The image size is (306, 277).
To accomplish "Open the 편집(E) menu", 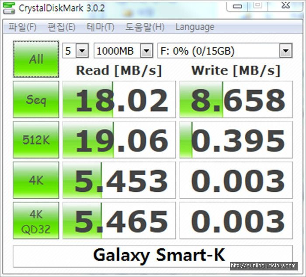I will point(62,27).
